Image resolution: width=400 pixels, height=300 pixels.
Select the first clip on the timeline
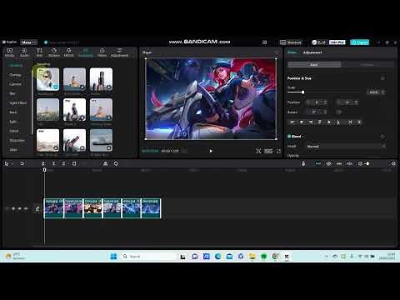(x=54, y=208)
